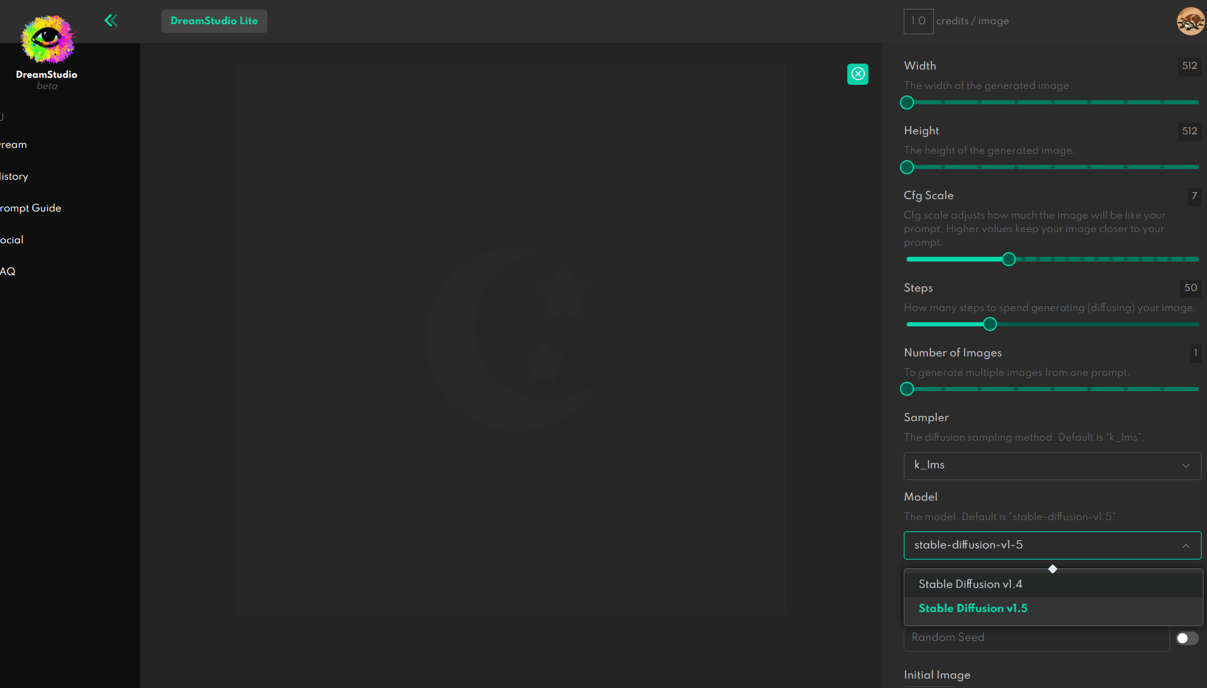The width and height of the screenshot is (1207, 688).
Task: Select Stable Diffusion v1.5 from the list
Action: click(972, 608)
